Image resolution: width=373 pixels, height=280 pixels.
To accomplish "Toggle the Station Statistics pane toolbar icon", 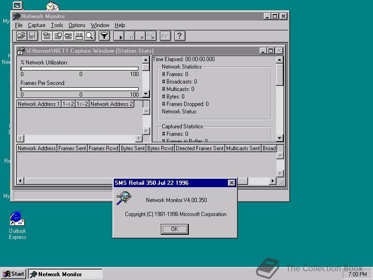I will [79, 36].
